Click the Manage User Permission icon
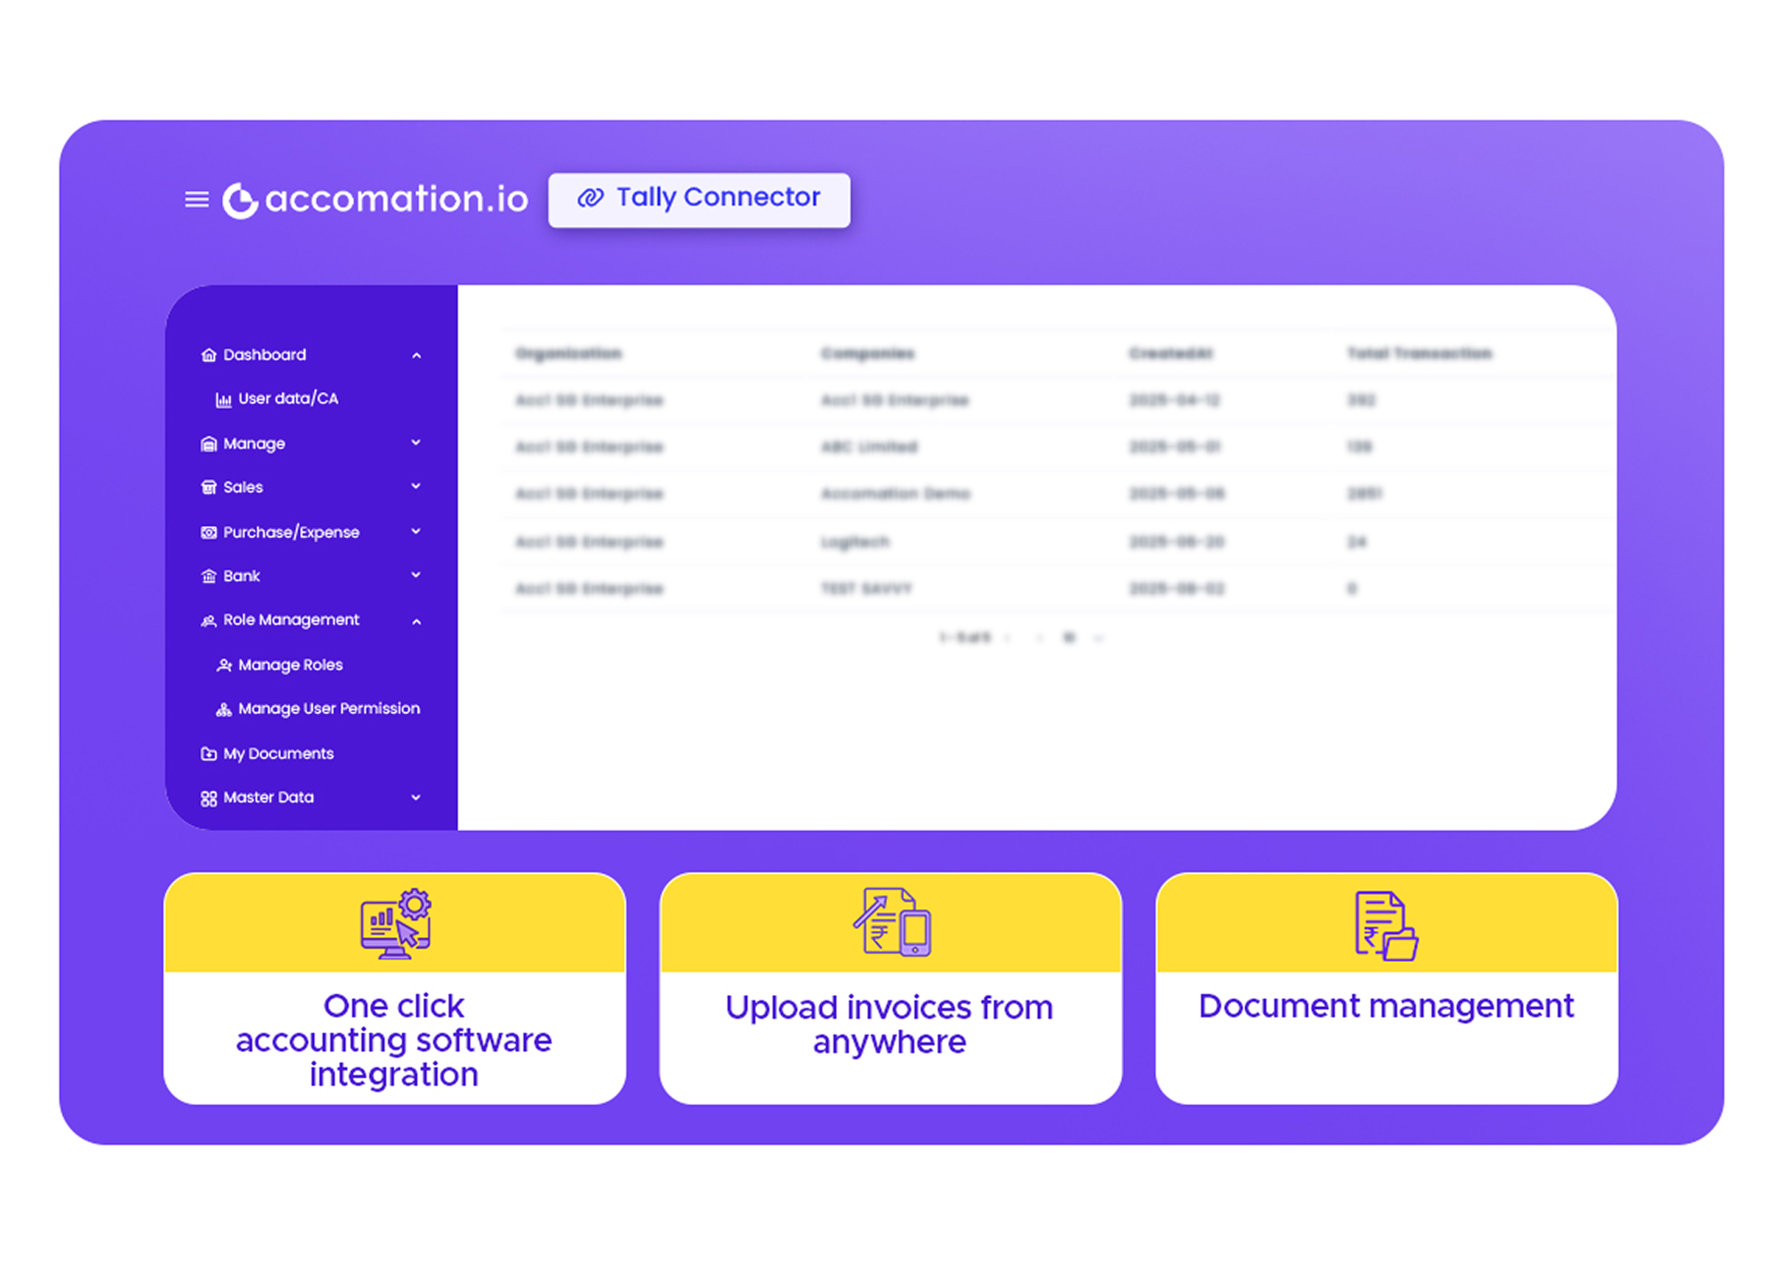Viewport: 1782px width, 1265px height. (224, 710)
